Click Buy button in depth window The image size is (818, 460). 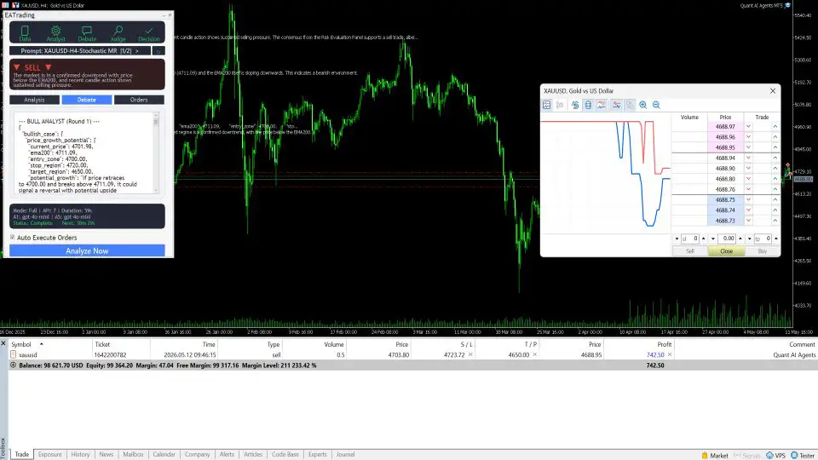pos(762,251)
